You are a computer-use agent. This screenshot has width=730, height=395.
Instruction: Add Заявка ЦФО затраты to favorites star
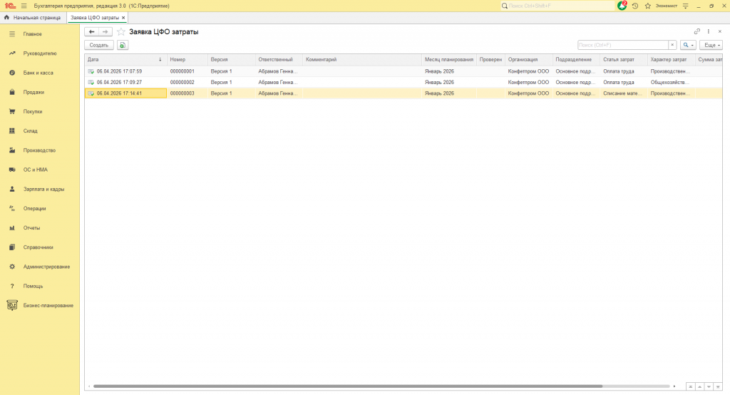click(x=121, y=31)
